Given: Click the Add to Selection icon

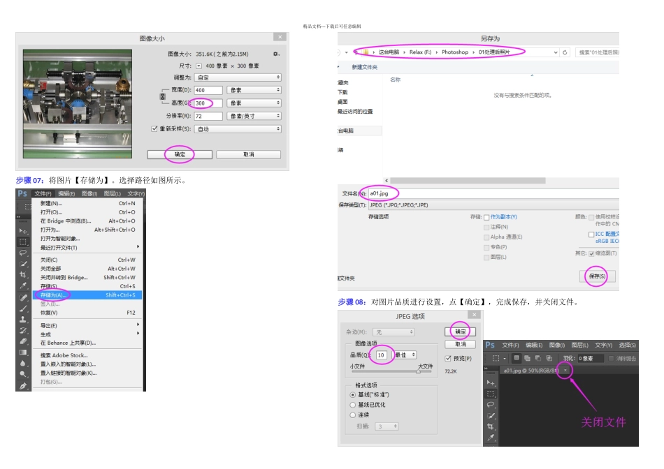Looking at the screenshot, I should coord(527,358).
